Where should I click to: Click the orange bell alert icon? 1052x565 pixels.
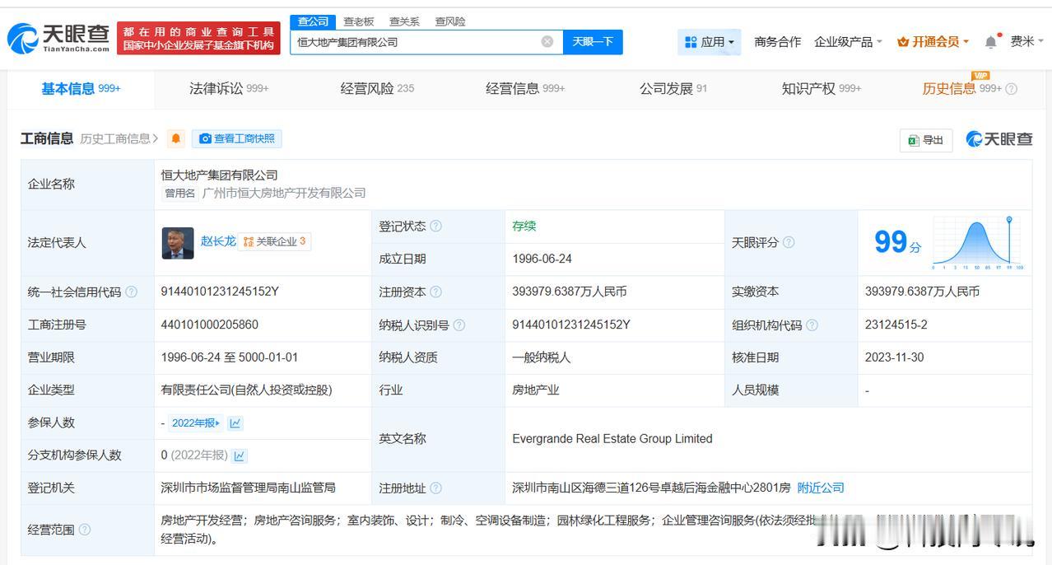176,139
